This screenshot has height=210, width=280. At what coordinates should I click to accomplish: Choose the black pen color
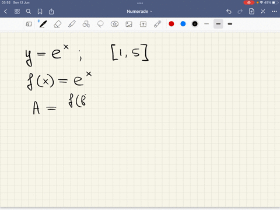195,24
